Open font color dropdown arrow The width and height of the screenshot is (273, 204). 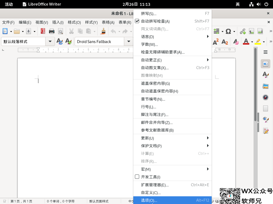point(252,42)
